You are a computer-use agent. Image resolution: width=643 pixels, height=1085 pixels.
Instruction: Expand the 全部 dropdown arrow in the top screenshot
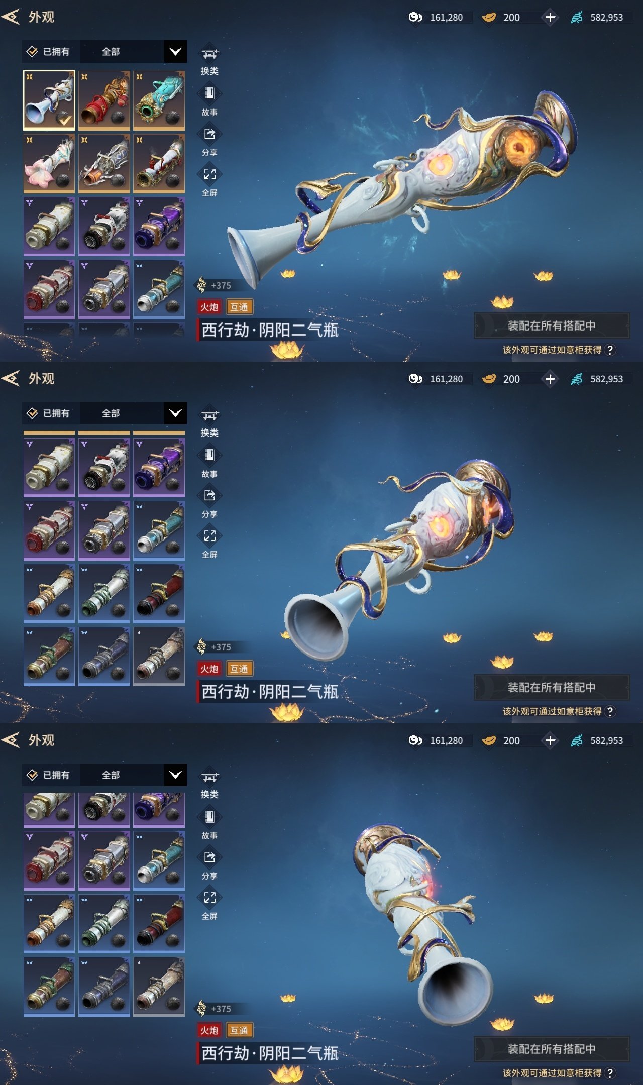coord(175,51)
